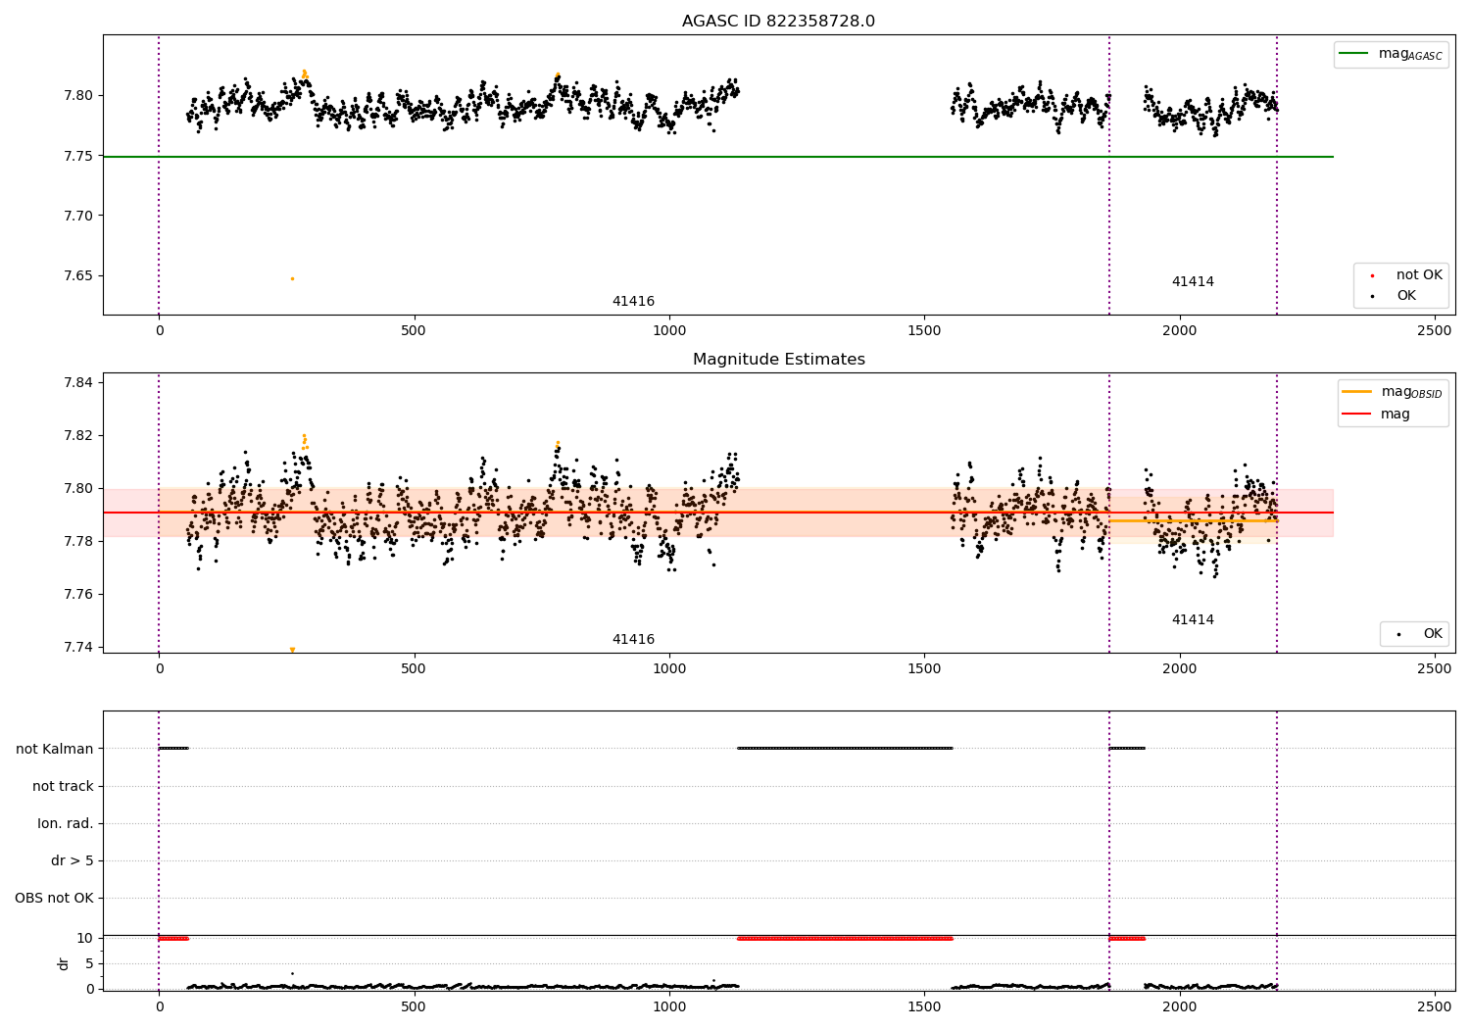Click the 41414 label in the magnitude plot
The image size is (1470, 1029).
[x=1193, y=619]
